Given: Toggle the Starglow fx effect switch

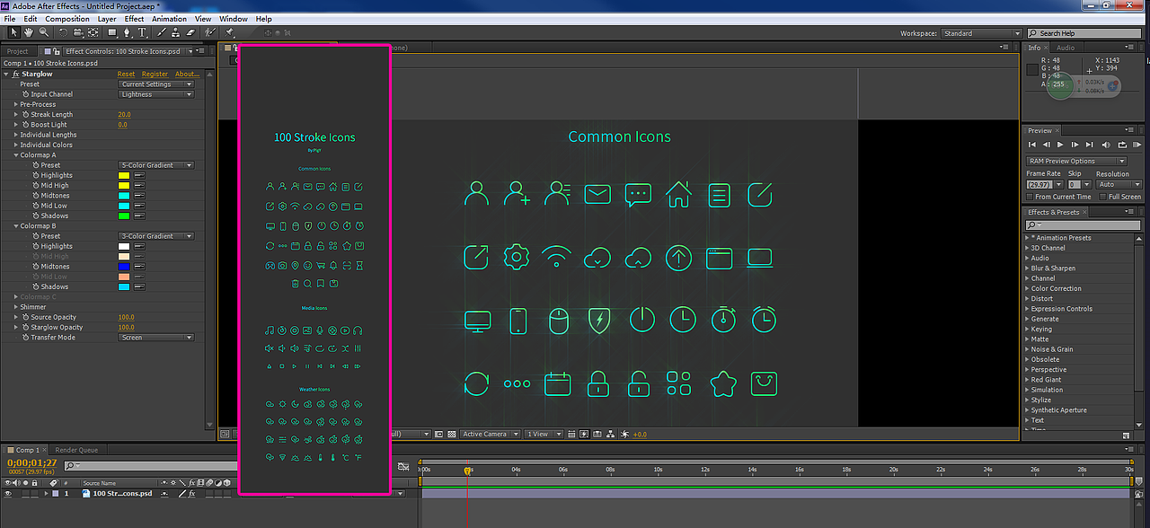Looking at the screenshot, I should click(16, 74).
